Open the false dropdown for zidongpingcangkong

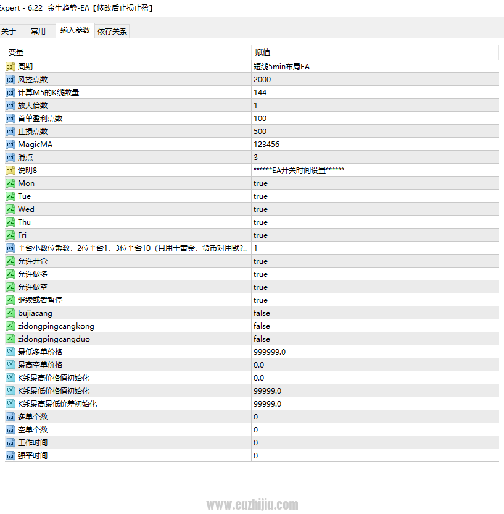pyautogui.click(x=375, y=326)
